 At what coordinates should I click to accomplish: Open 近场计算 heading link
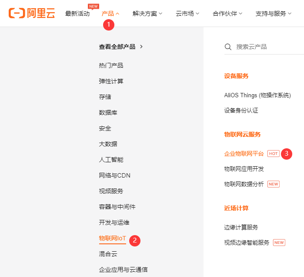(x=236, y=208)
